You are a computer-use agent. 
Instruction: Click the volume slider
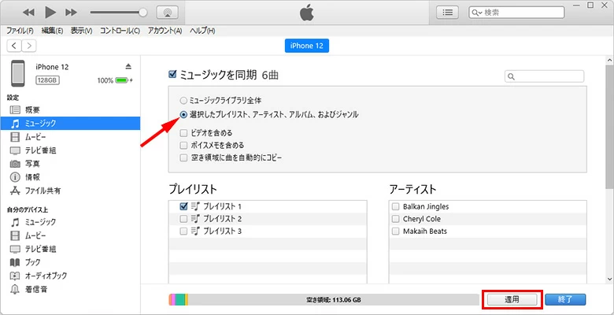coord(118,13)
